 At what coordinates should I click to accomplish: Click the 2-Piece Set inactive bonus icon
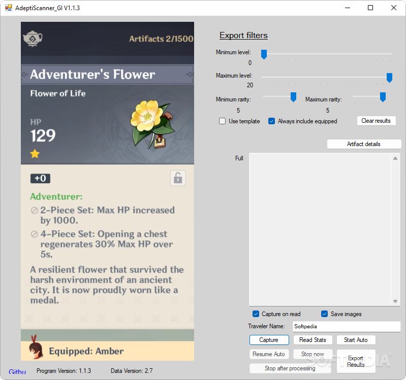pos(34,211)
